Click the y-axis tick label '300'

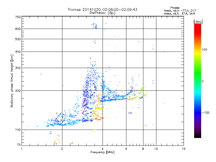pyautogui.click(x=18, y=68)
